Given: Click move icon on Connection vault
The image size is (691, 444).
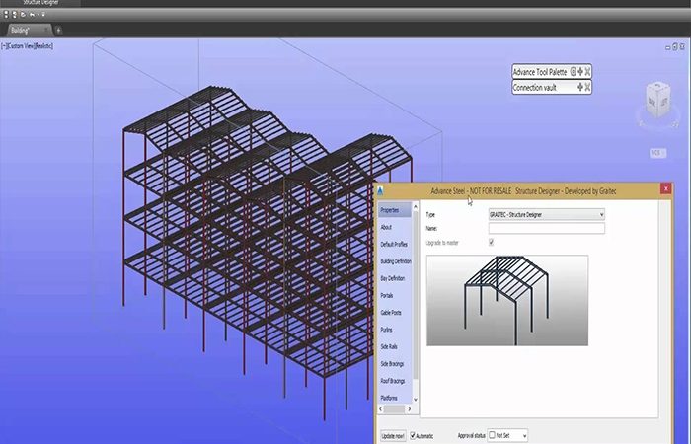Looking at the screenshot, I should (x=579, y=88).
